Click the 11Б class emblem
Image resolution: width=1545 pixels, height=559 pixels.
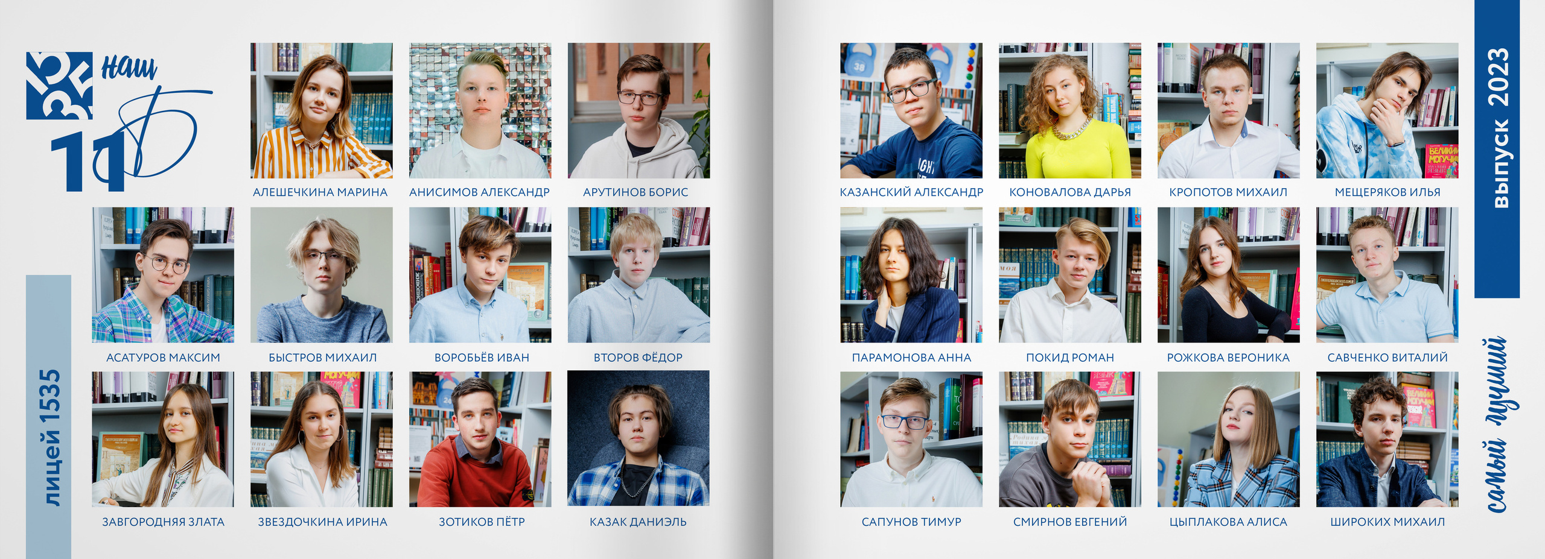point(132,139)
